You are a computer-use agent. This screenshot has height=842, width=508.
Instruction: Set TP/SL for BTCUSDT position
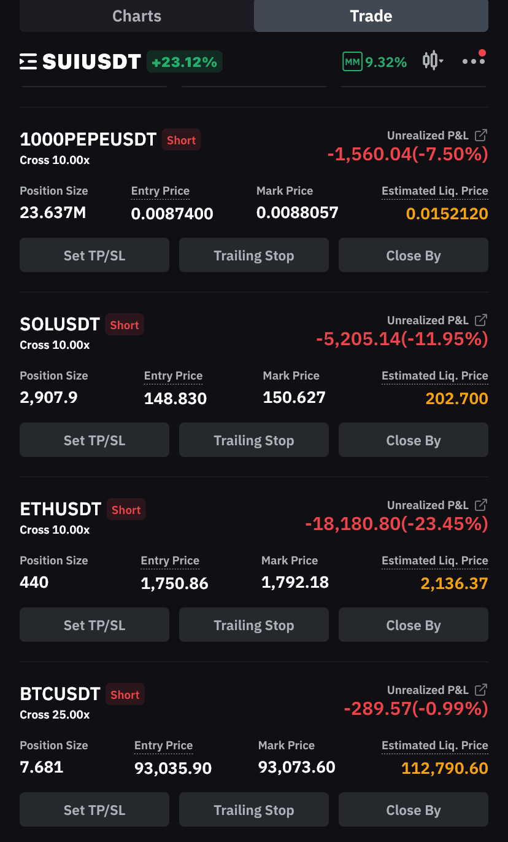[94, 809]
